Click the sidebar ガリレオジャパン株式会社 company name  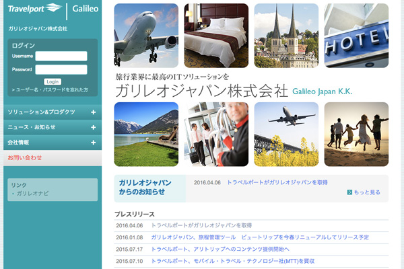38,29
